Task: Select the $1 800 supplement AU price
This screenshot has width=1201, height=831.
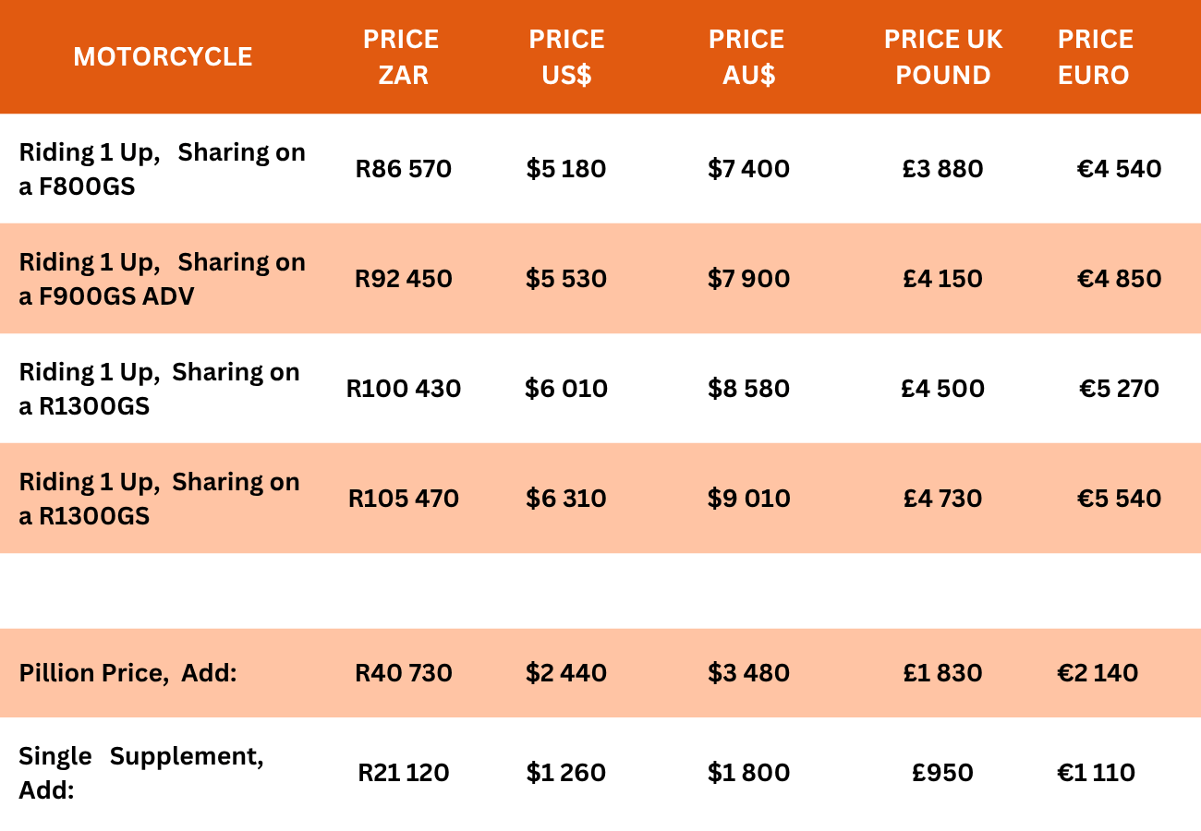Action: [749, 773]
